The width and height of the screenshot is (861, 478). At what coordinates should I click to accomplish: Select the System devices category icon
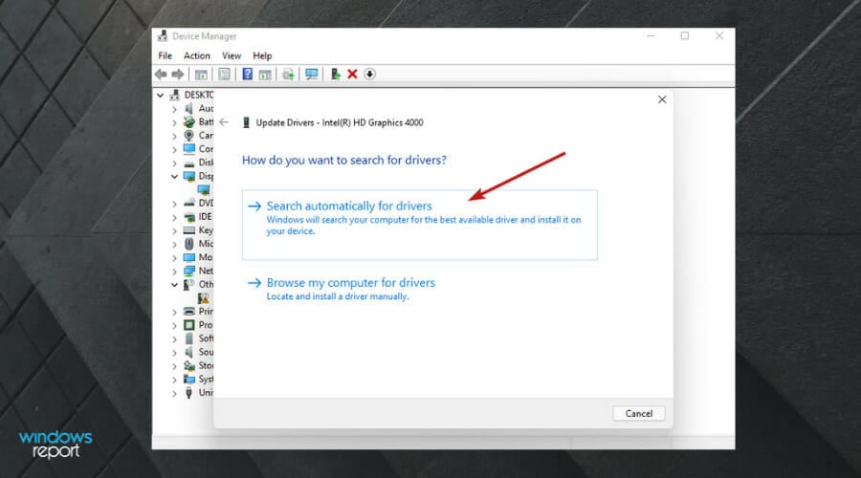(x=188, y=380)
